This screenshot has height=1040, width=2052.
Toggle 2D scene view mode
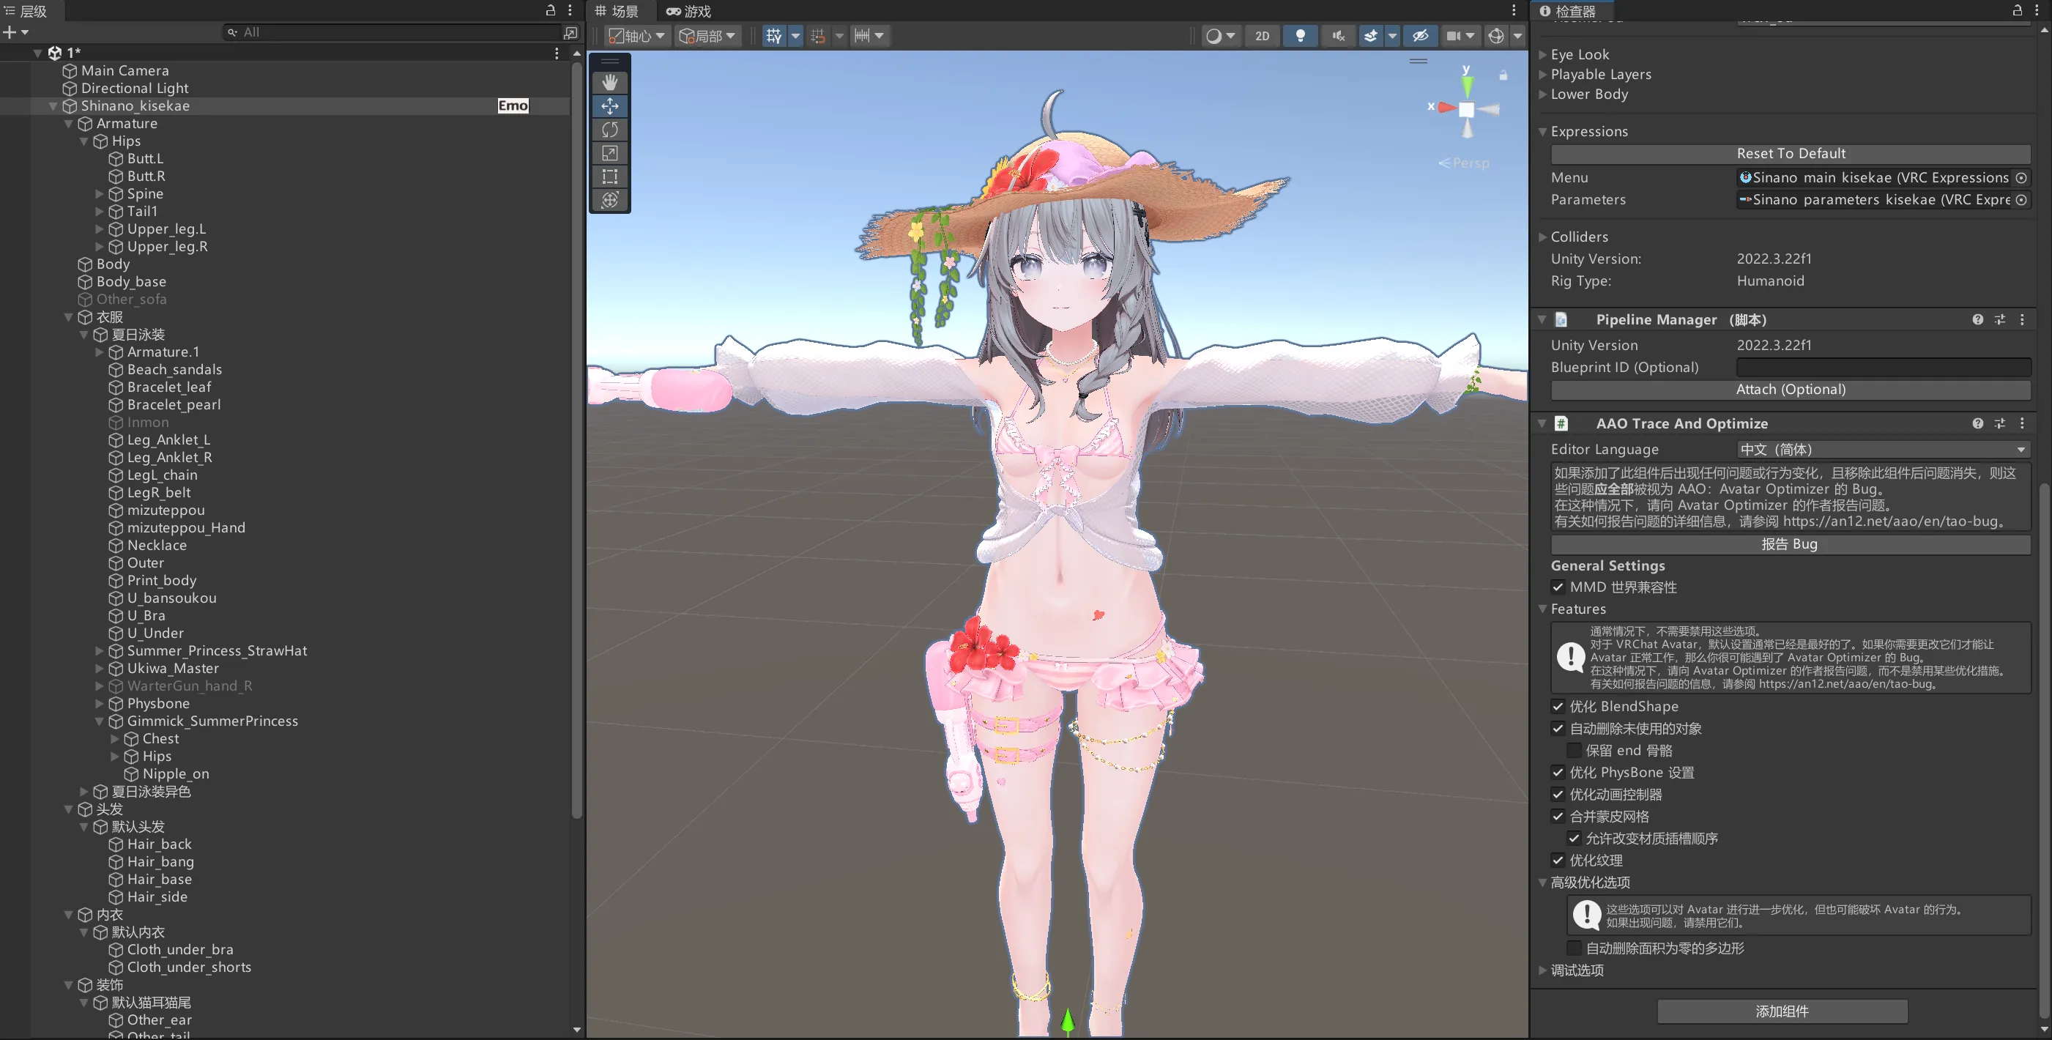[x=1262, y=36]
